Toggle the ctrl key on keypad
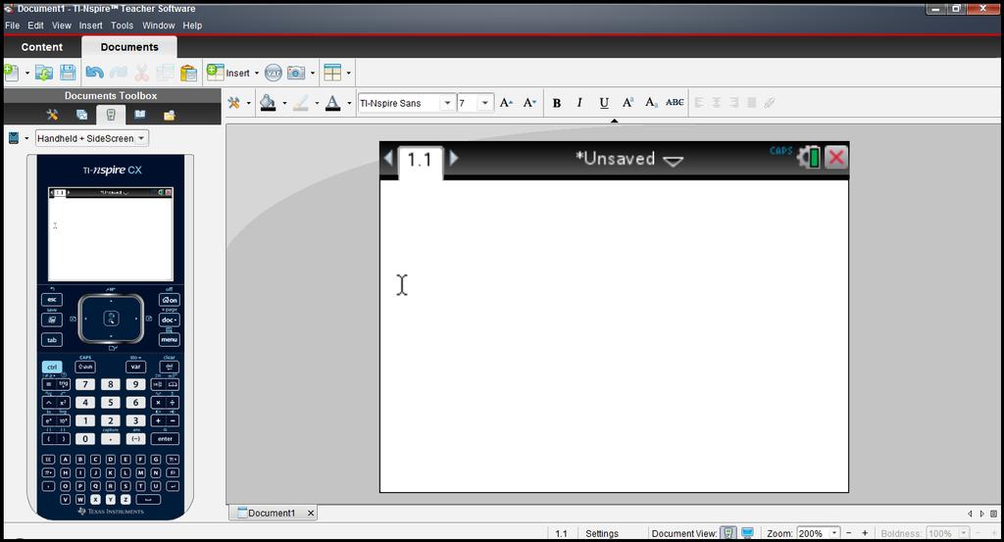Screen dimensions: 1004x542 coord(52,367)
